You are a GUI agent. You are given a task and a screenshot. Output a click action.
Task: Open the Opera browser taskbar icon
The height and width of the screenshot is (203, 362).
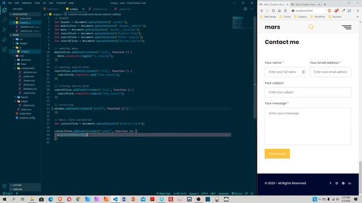click(69, 199)
